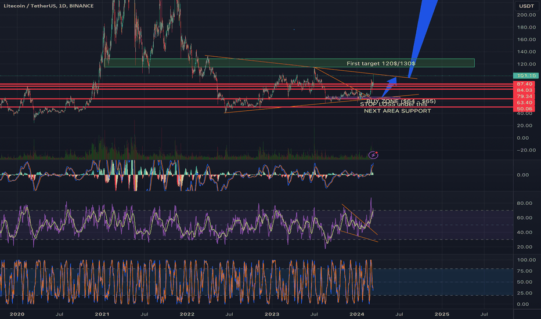Image resolution: width=541 pixels, height=319 pixels.
Task: Click the 2022 label on time axis
Action: (187, 314)
